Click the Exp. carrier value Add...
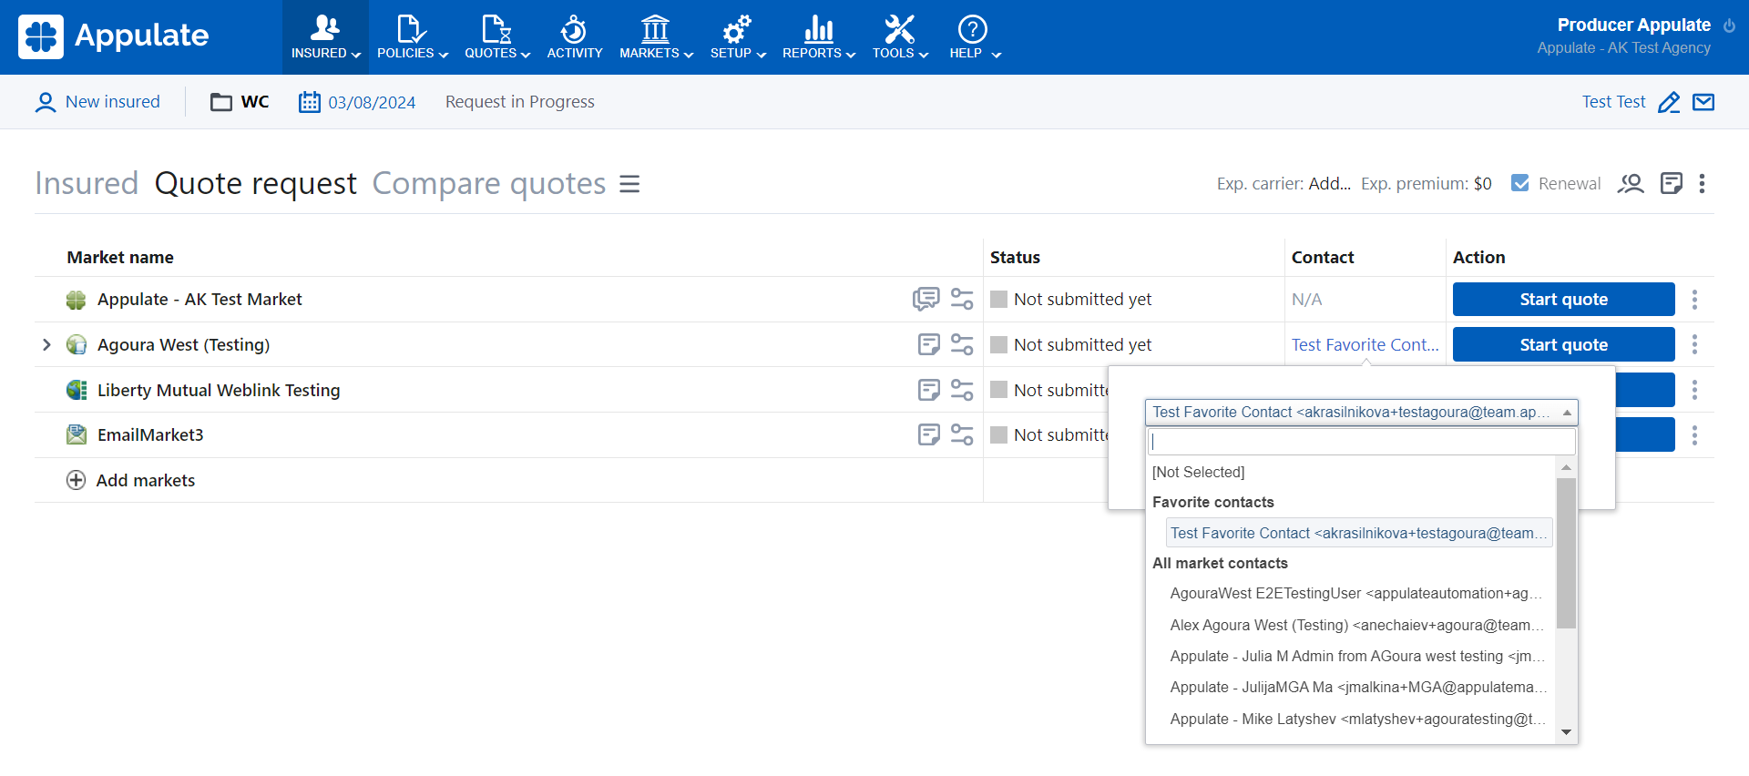This screenshot has height=776, width=1749. tap(1329, 183)
